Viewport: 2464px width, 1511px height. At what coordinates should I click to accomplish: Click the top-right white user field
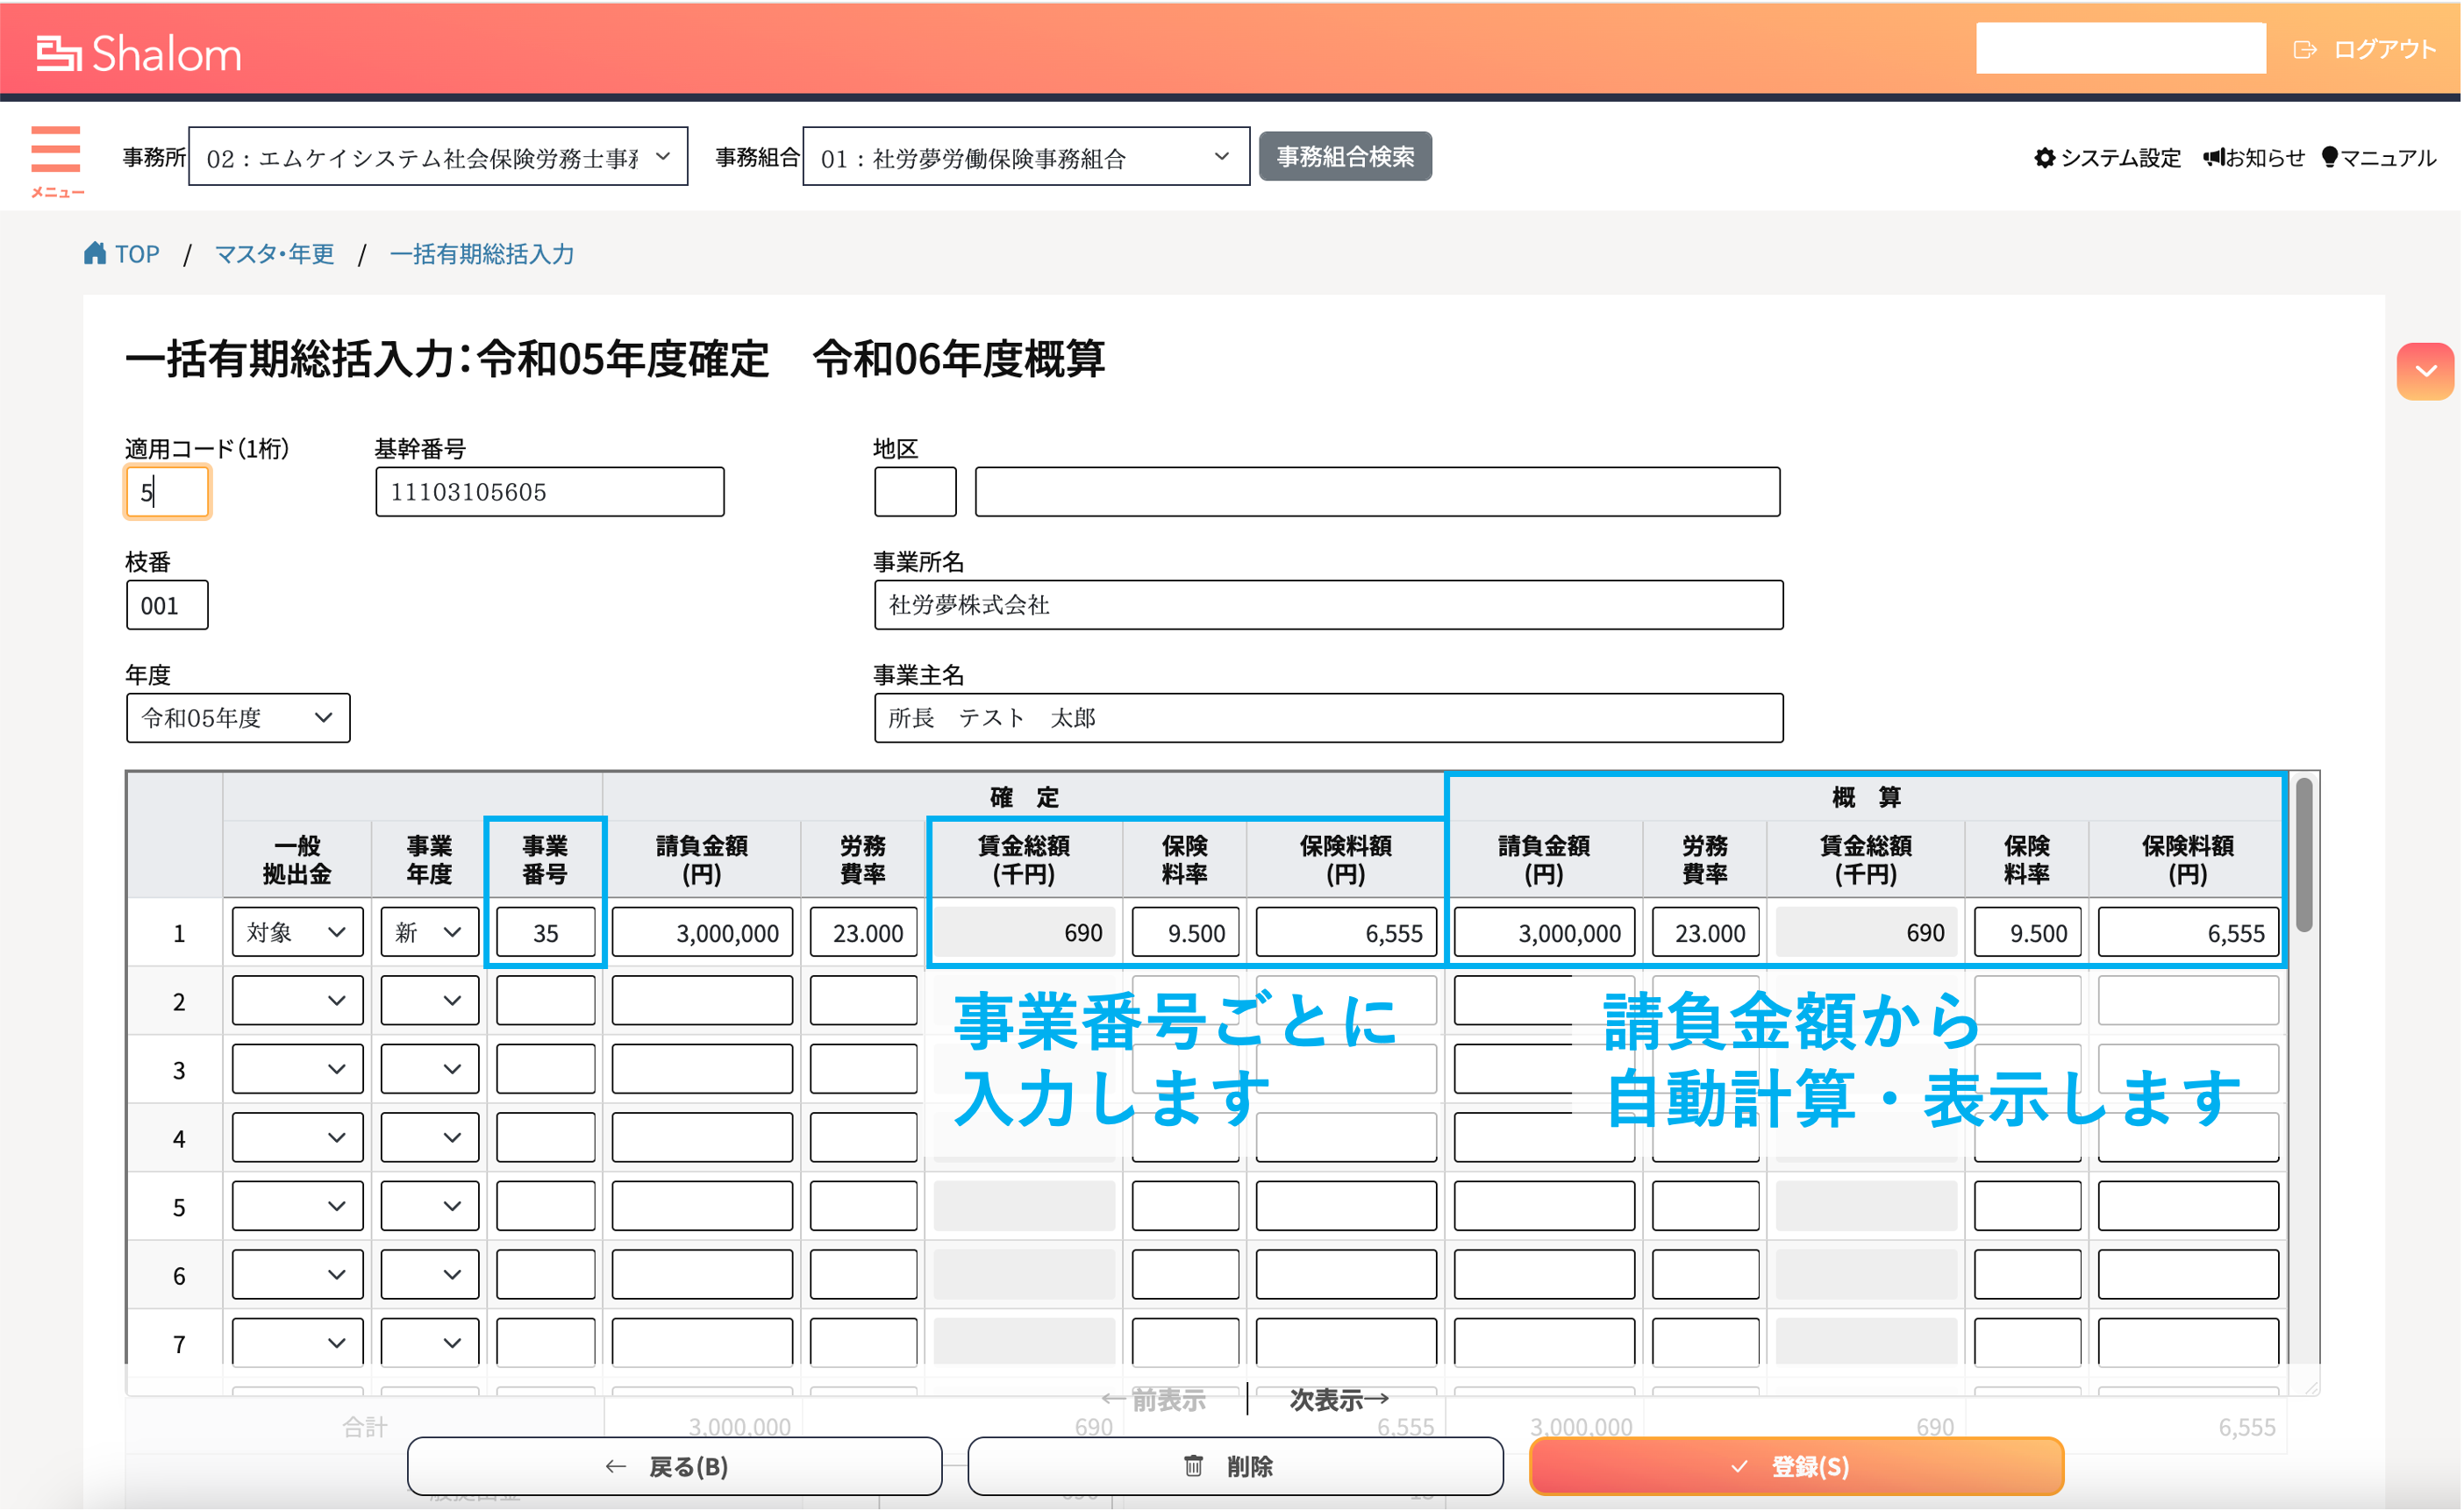pyautogui.click(x=2121, y=48)
